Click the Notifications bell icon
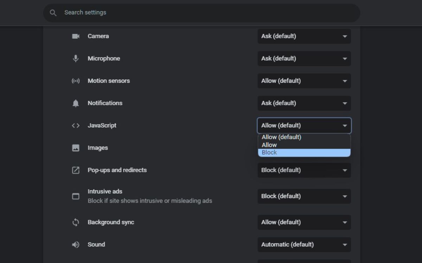 click(76, 103)
